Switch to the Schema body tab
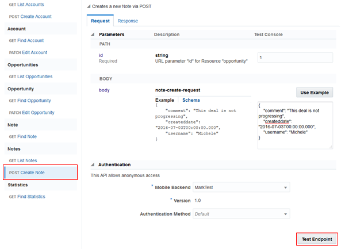This screenshot has width=345, height=249. click(191, 100)
